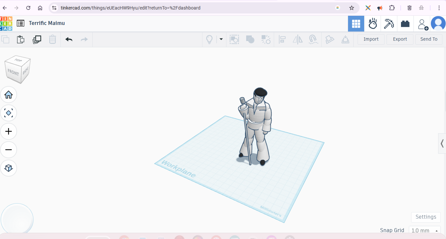This screenshot has width=446, height=239.
Task: Click the Tinkercad logo
Action: click(x=6, y=23)
